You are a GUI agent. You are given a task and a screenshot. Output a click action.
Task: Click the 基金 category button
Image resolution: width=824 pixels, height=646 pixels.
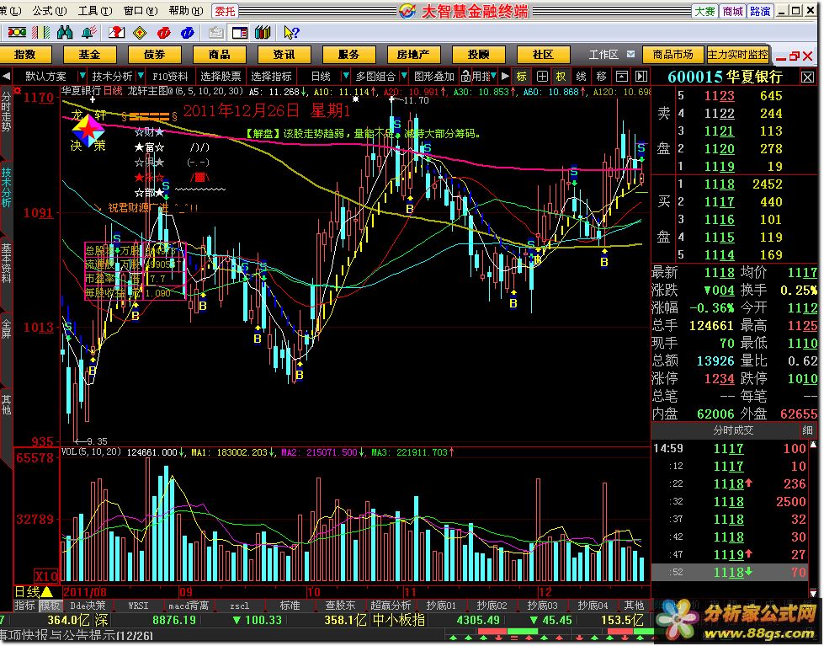coord(90,54)
